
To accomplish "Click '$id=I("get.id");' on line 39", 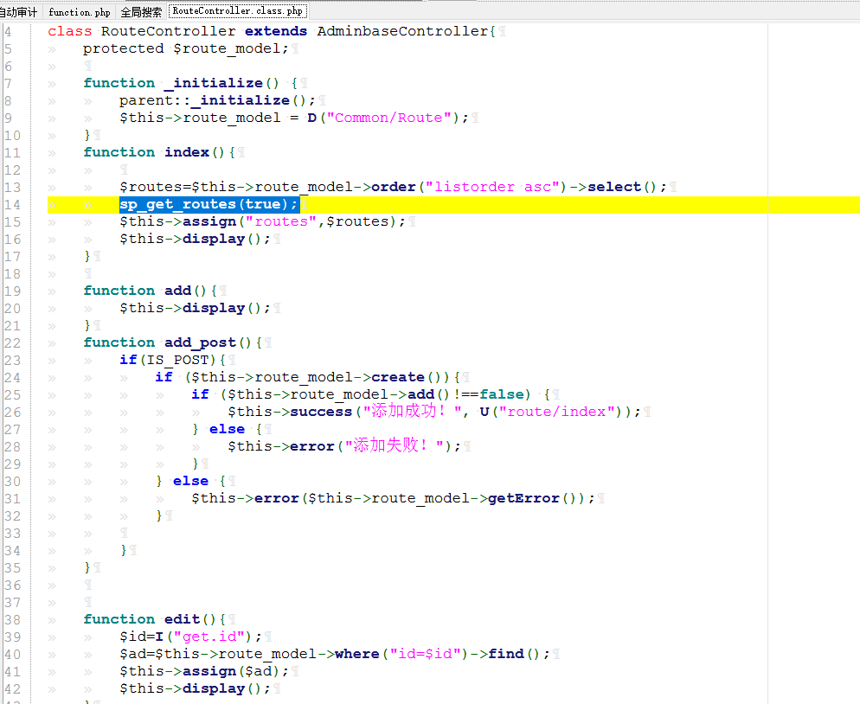I will pyautogui.click(x=191, y=637).
